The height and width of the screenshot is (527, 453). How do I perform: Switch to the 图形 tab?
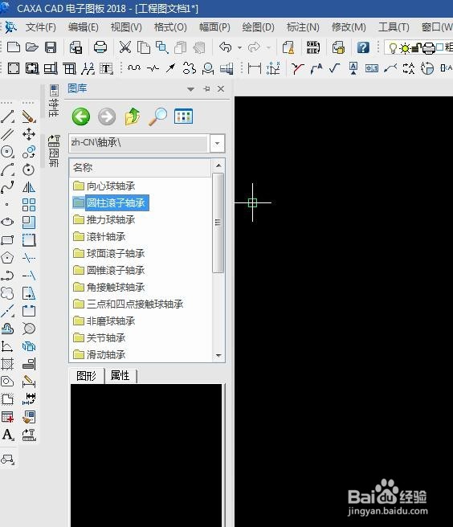(x=87, y=376)
